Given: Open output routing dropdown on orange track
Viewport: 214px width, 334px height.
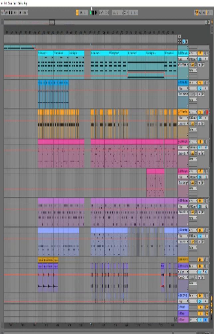Looking at the screenshot, I should tap(193, 129).
